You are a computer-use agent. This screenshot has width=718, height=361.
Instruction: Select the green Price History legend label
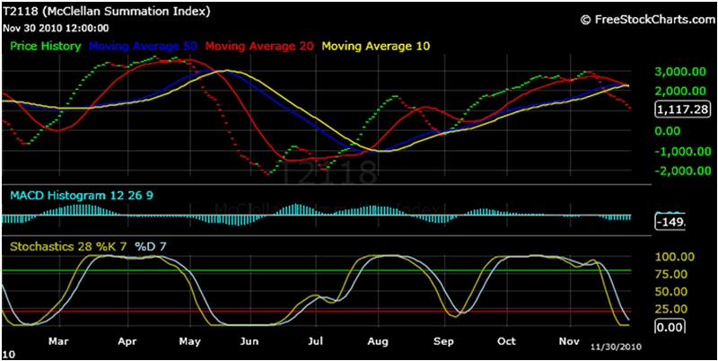coord(46,45)
